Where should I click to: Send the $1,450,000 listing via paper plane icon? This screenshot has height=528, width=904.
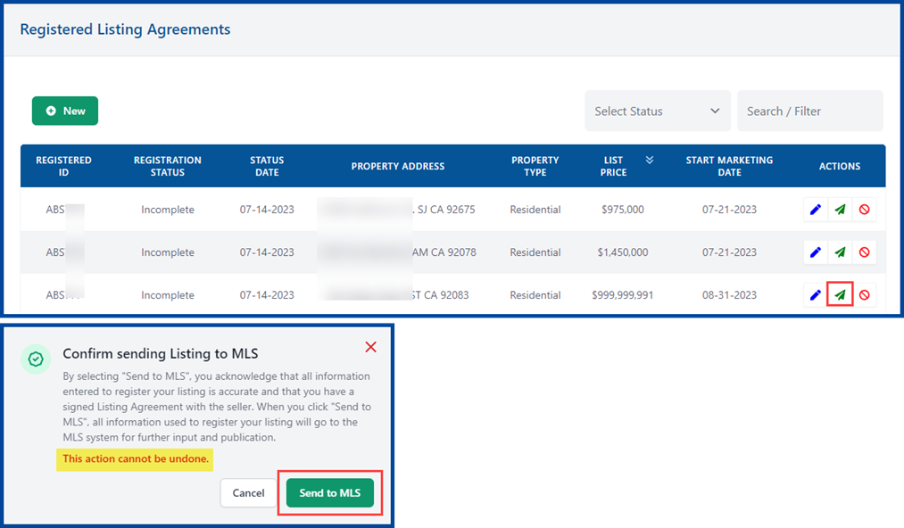pyautogui.click(x=840, y=252)
